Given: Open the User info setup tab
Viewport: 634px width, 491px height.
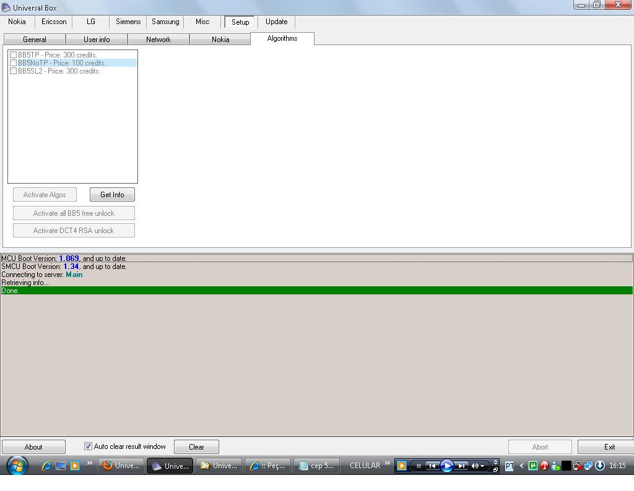Looking at the screenshot, I should [97, 40].
